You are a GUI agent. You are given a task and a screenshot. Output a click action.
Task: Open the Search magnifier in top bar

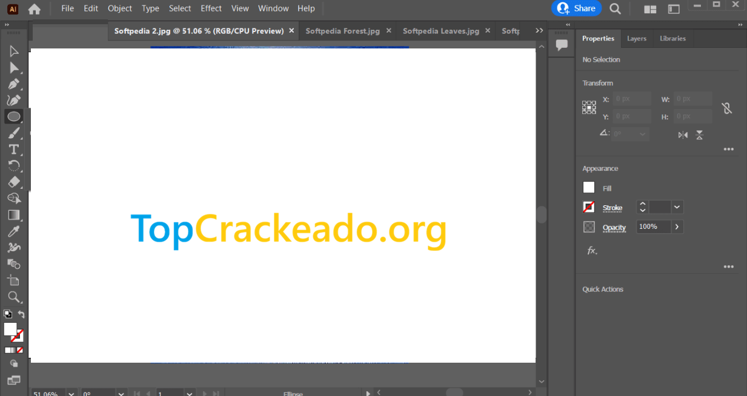pyautogui.click(x=615, y=8)
